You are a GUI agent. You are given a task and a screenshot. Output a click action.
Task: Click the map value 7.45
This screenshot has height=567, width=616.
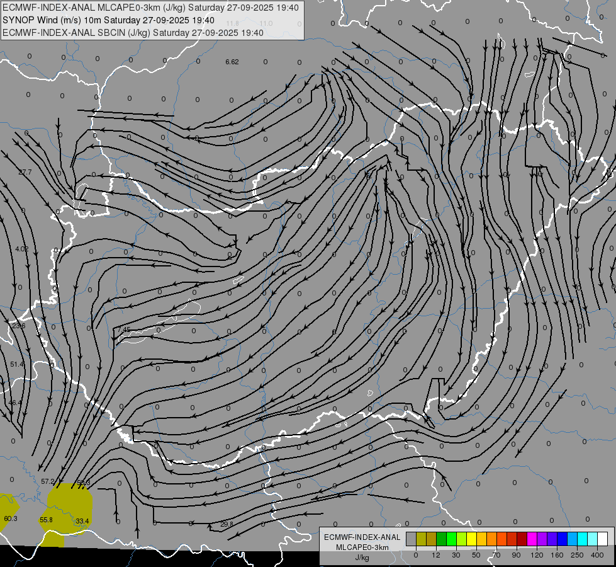pos(124,329)
